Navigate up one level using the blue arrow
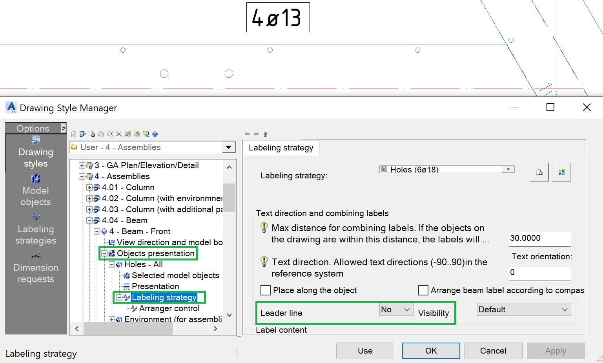This screenshot has width=603, height=363. tap(265, 134)
